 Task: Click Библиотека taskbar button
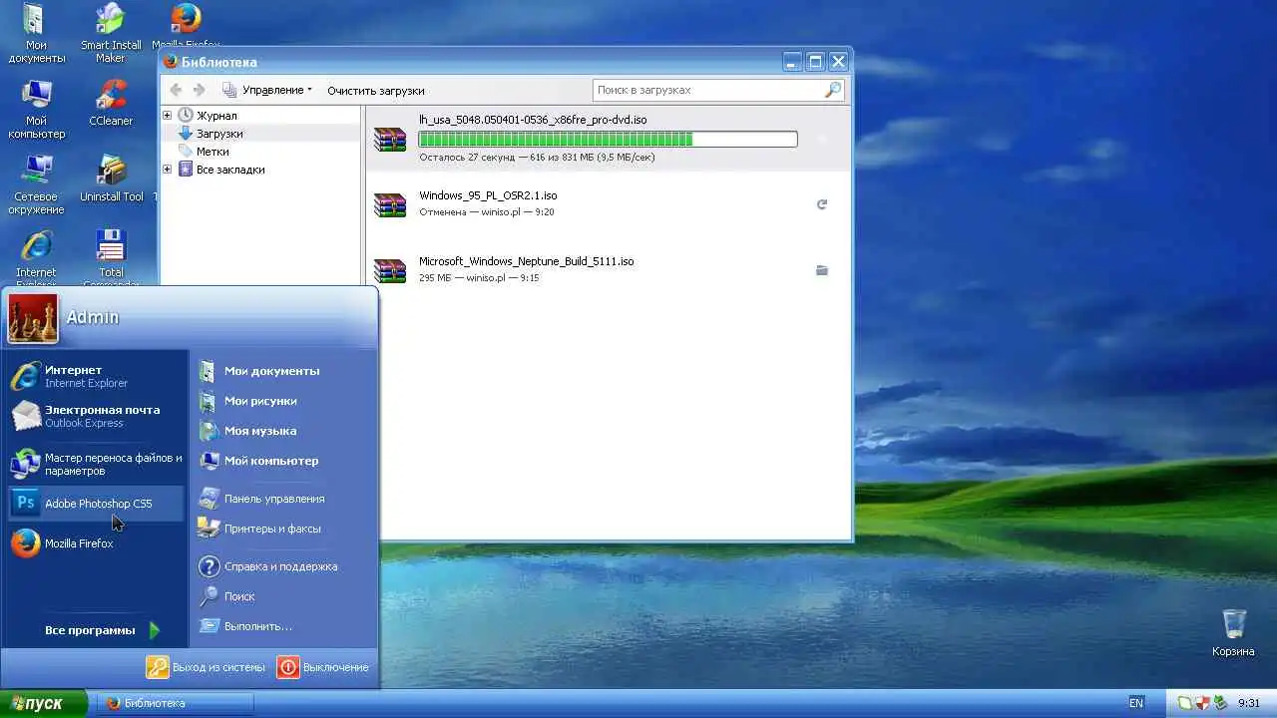tap(176, 703)
